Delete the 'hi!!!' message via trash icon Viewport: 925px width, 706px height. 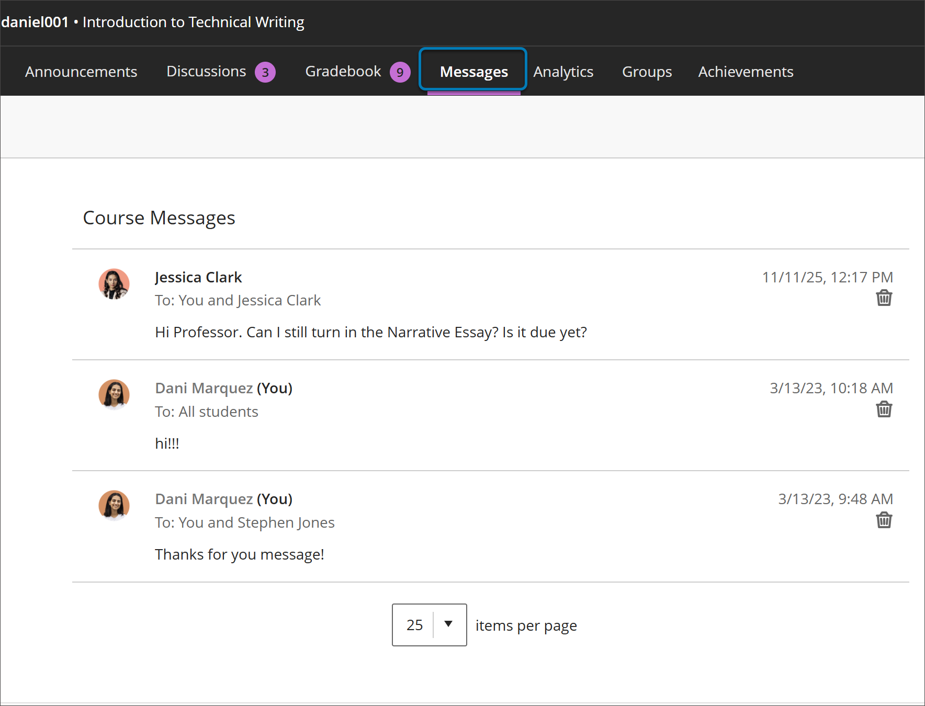click(884, 409)
